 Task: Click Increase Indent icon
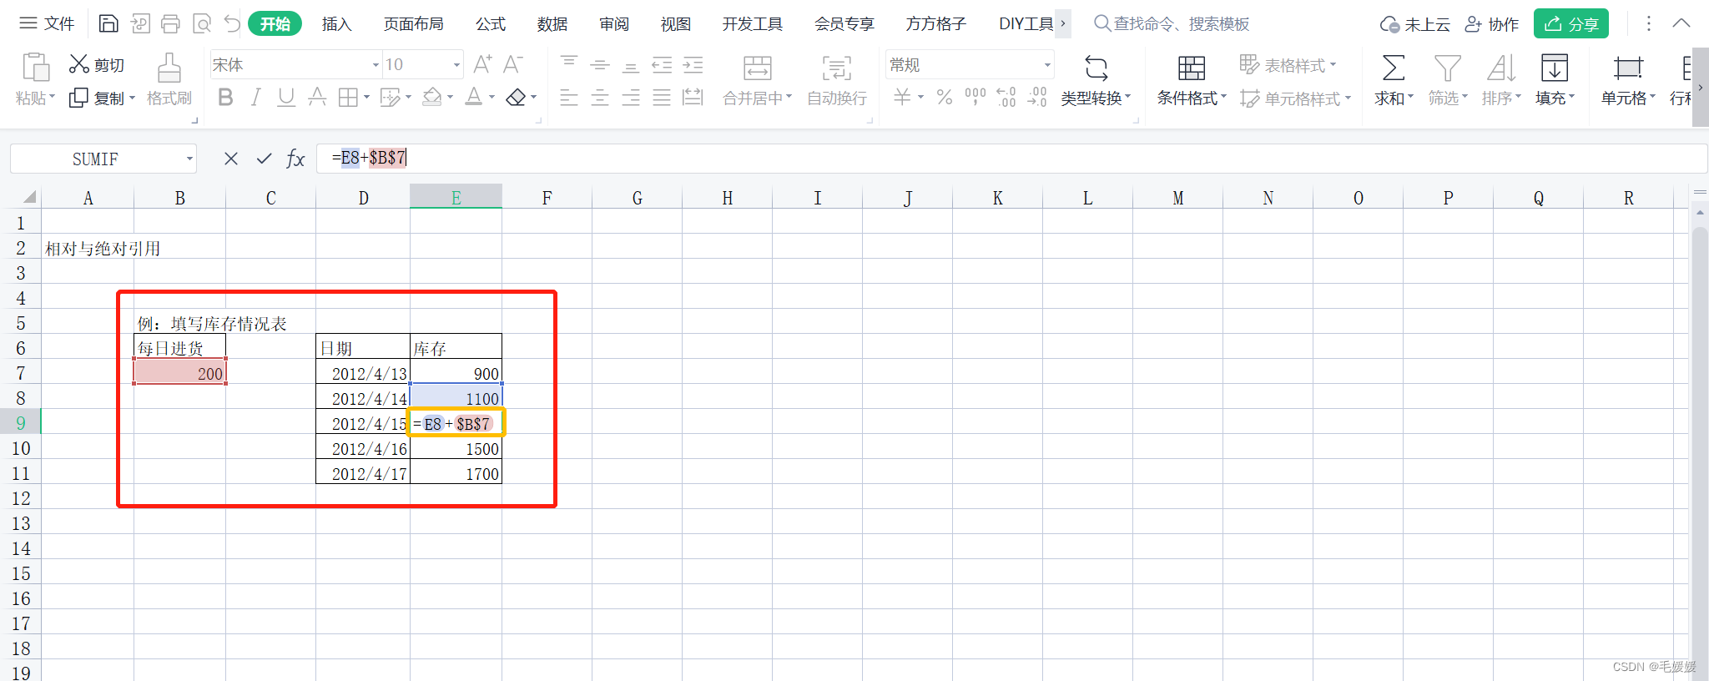point(693,64)
